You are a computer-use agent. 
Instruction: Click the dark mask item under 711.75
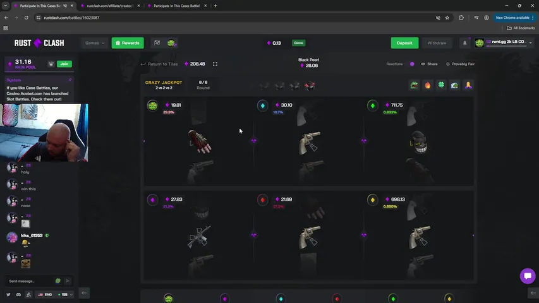(x=419, y=142)
